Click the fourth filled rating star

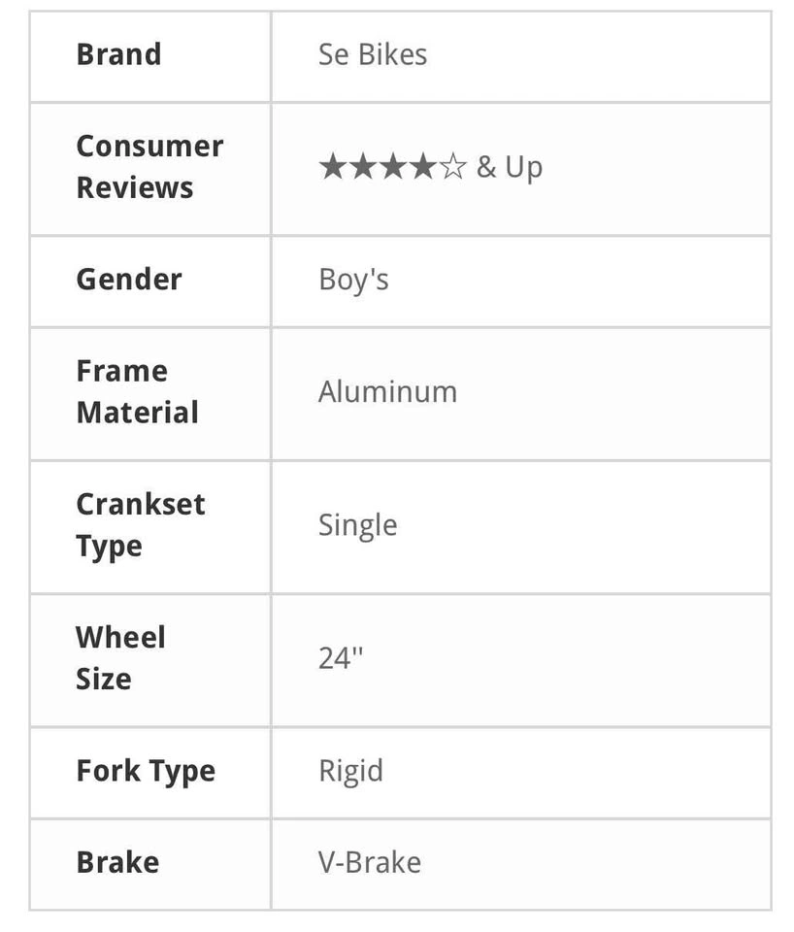click(423, 168)
